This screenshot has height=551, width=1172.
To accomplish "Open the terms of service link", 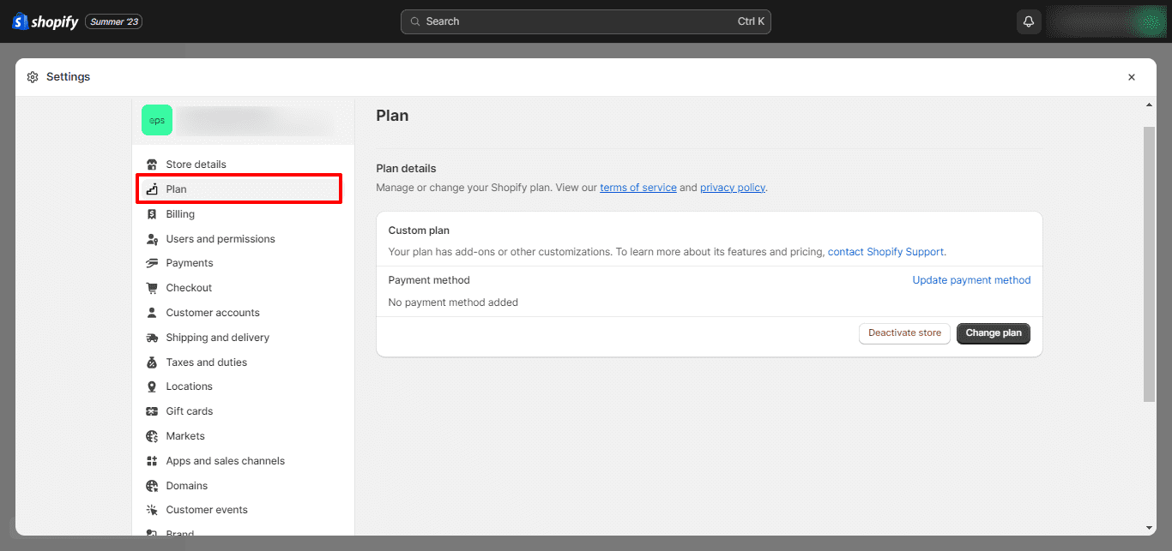I will [x=637, y=187].
